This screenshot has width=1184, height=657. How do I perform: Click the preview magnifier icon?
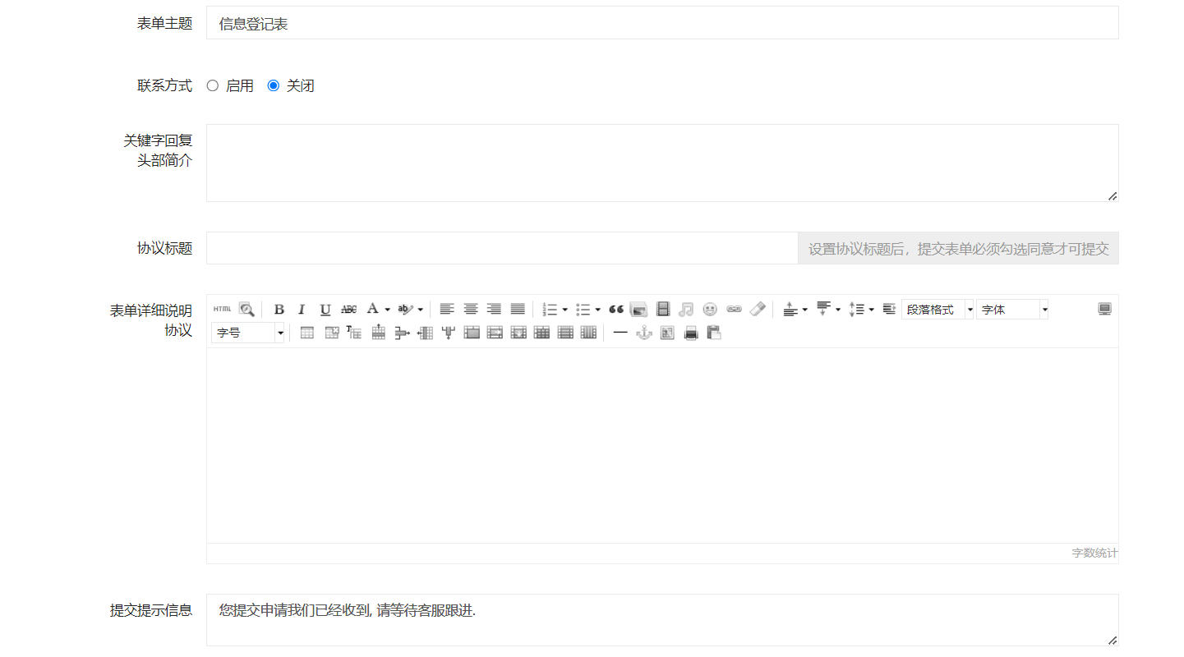(246, 309)
